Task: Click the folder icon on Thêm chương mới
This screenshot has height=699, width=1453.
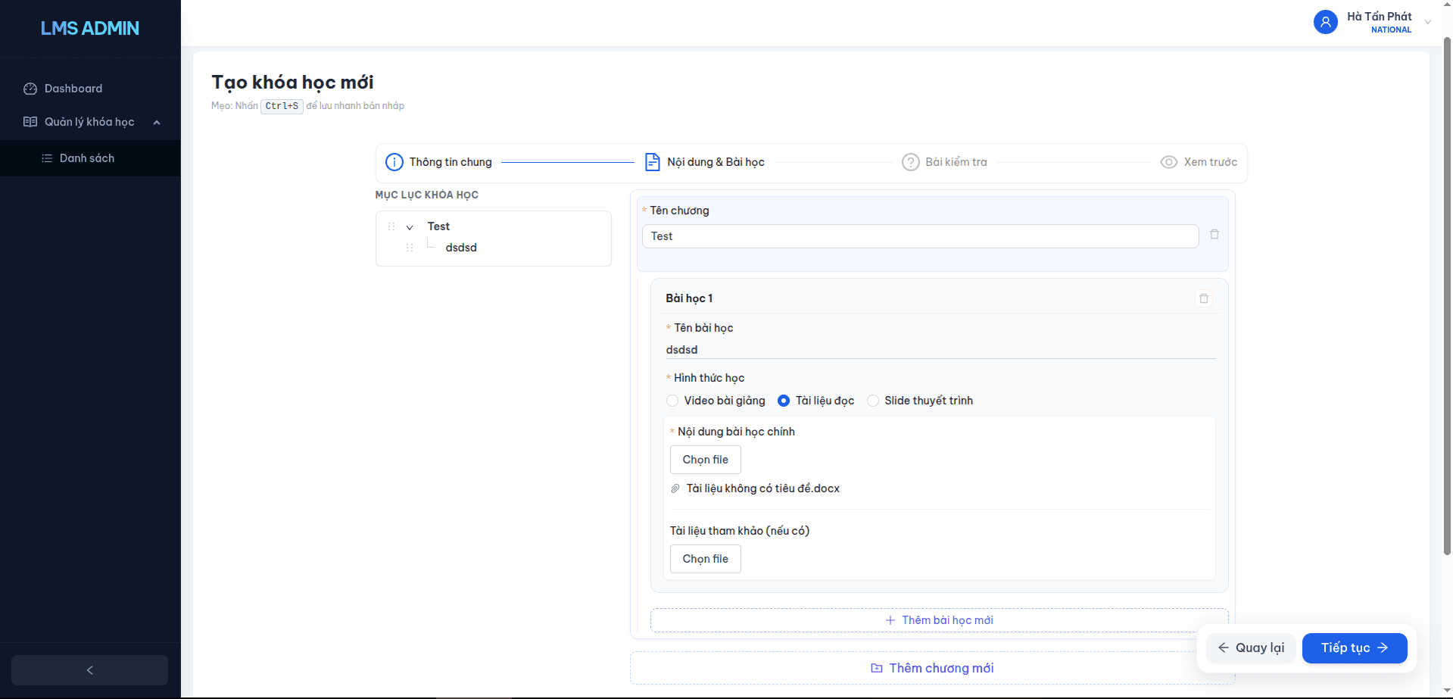Action: (877, 668)
